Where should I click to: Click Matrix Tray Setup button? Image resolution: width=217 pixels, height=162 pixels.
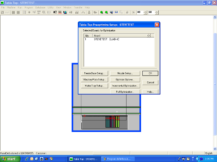95,86
